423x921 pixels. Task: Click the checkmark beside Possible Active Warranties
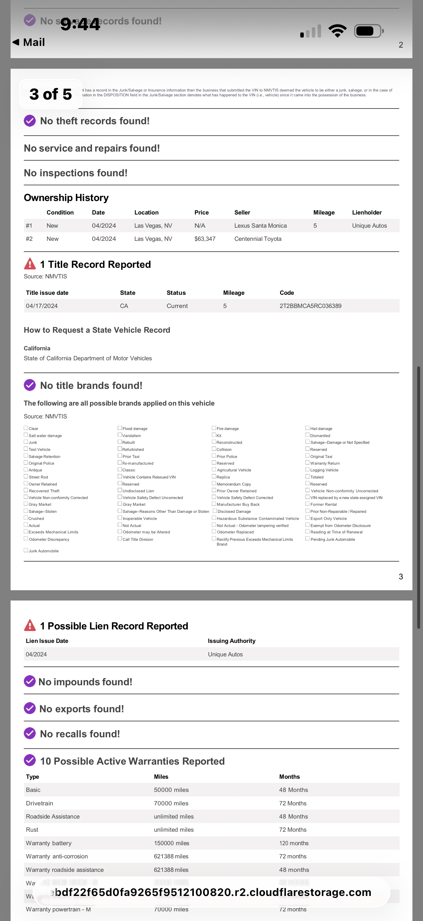point(29,760)
